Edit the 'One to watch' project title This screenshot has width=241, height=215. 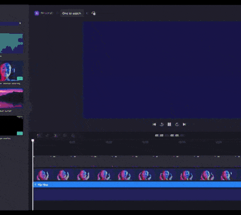pos(72,13)
